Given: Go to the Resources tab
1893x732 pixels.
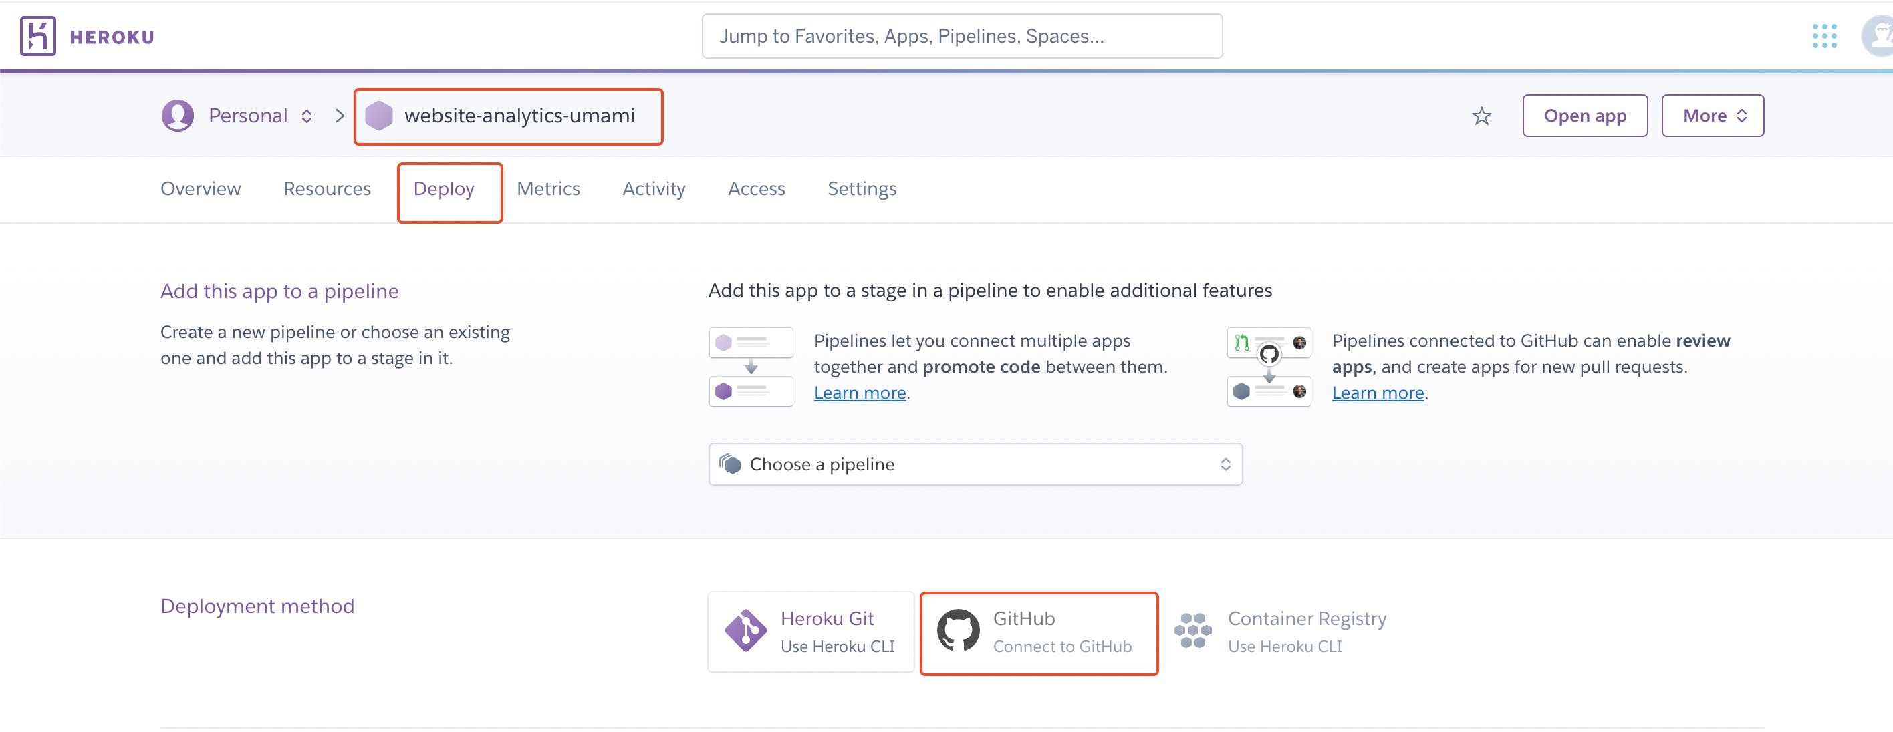Looking at the screenshot, I should [x=327, y=189].
